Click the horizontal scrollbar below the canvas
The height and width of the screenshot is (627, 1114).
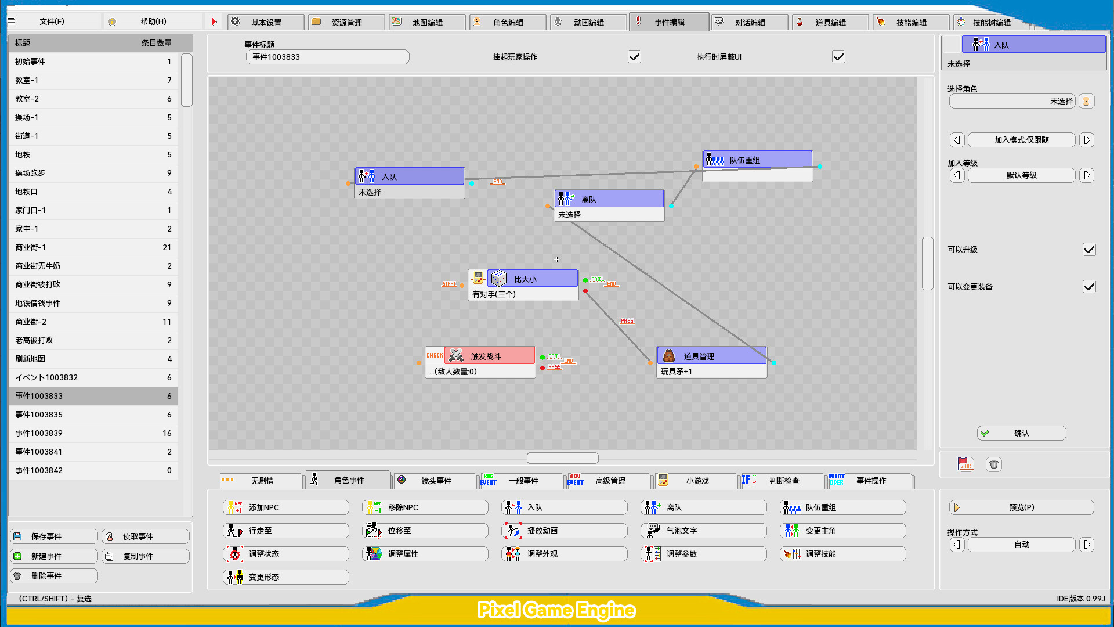pos(562,458)
